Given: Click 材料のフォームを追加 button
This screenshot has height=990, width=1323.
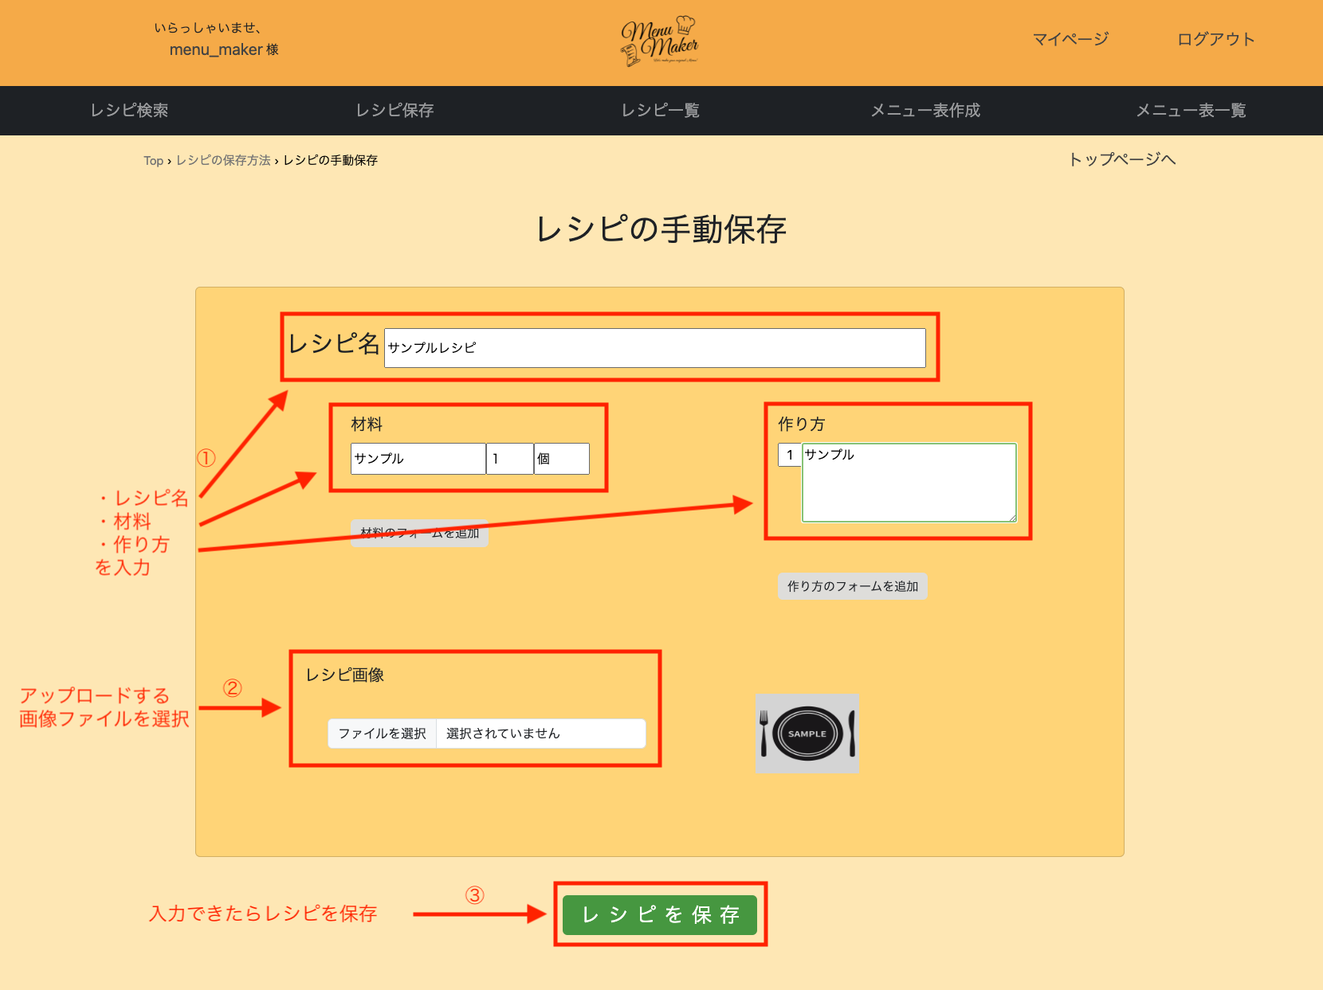Looking at the screenshot, I should [x=419, y=533].
